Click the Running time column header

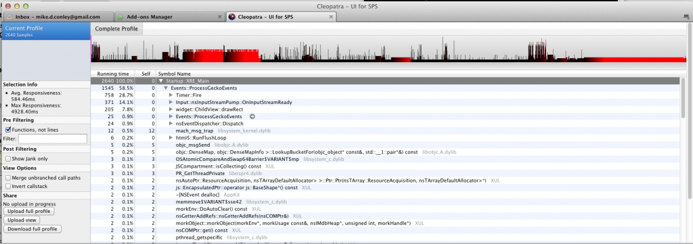(113, 74)
